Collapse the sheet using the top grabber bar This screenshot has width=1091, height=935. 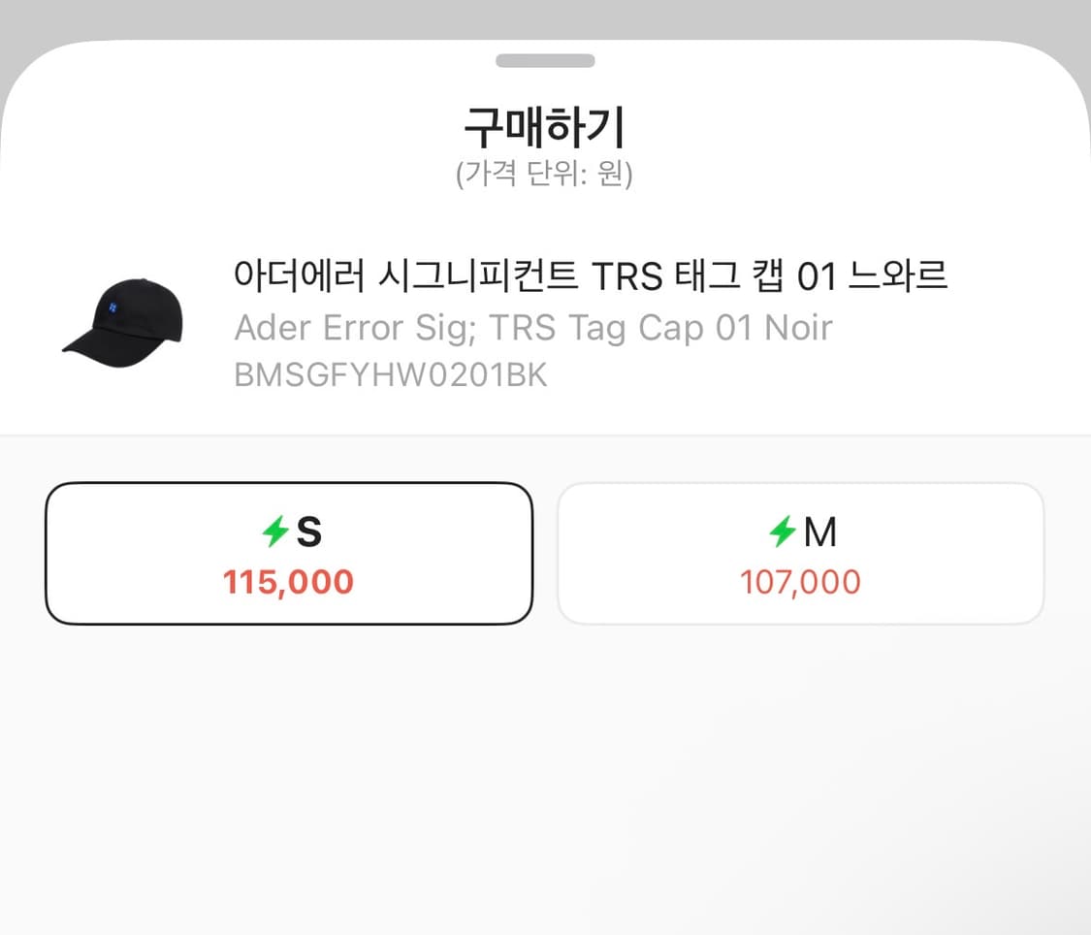click(545, 59)
